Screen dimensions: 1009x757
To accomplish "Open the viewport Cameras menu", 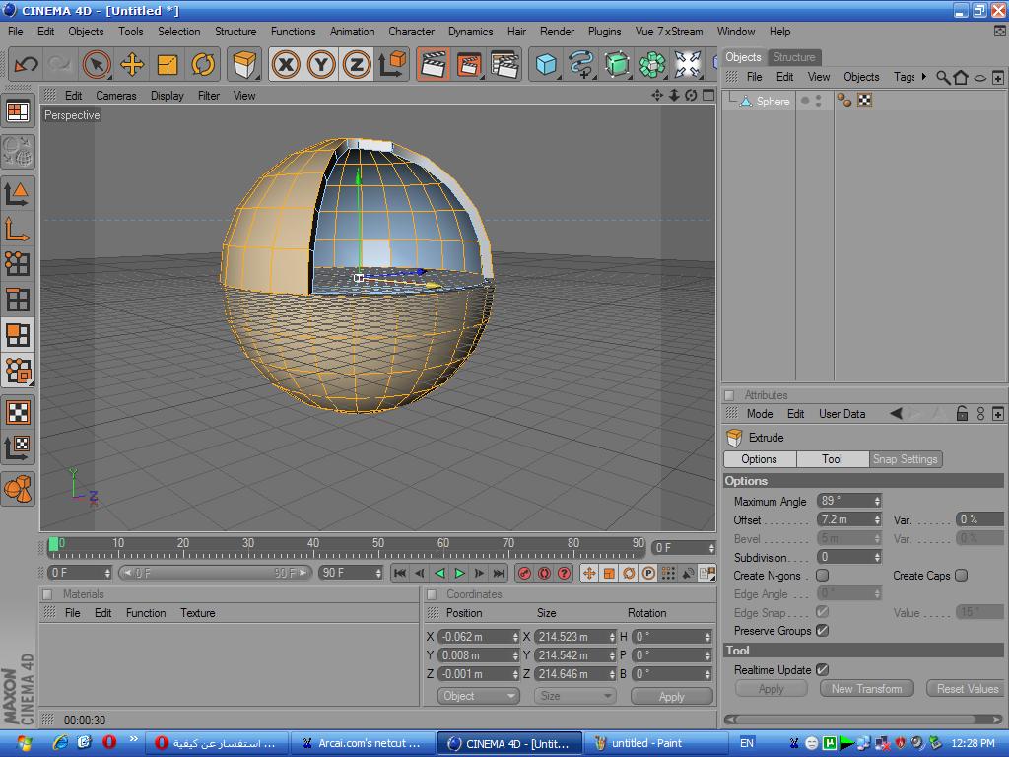I will tap(116, 96).
